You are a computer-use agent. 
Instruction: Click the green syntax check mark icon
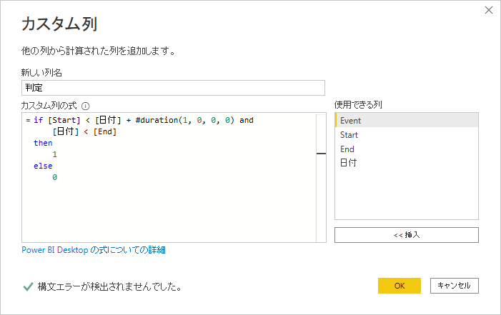[28, 286]
